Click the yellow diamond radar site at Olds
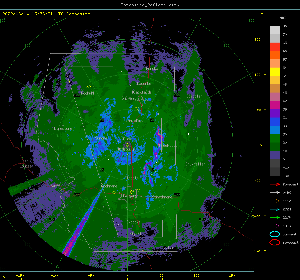The image size is (300, 280). (x=127, y=145)
